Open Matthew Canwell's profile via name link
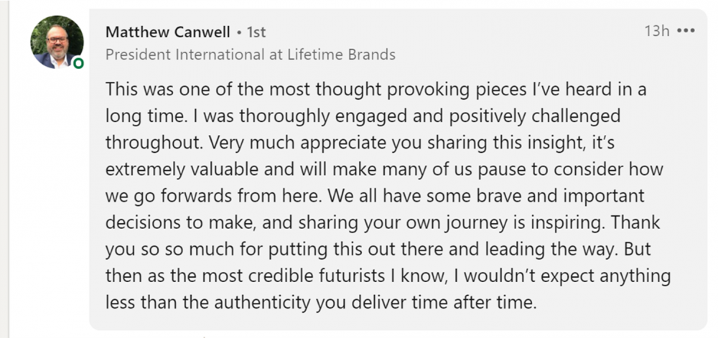The width and height of the screenshot is (718, 338). pos(168,32)
